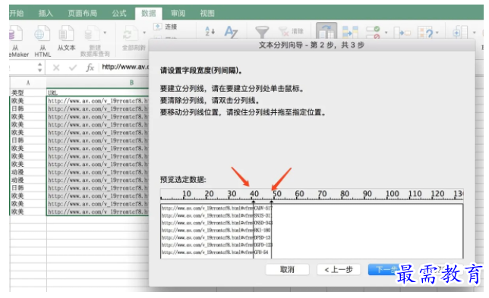Viewport: 489px width, 298px height.
Task: Click the 从文本 import icon
Action: click(66, 33)
